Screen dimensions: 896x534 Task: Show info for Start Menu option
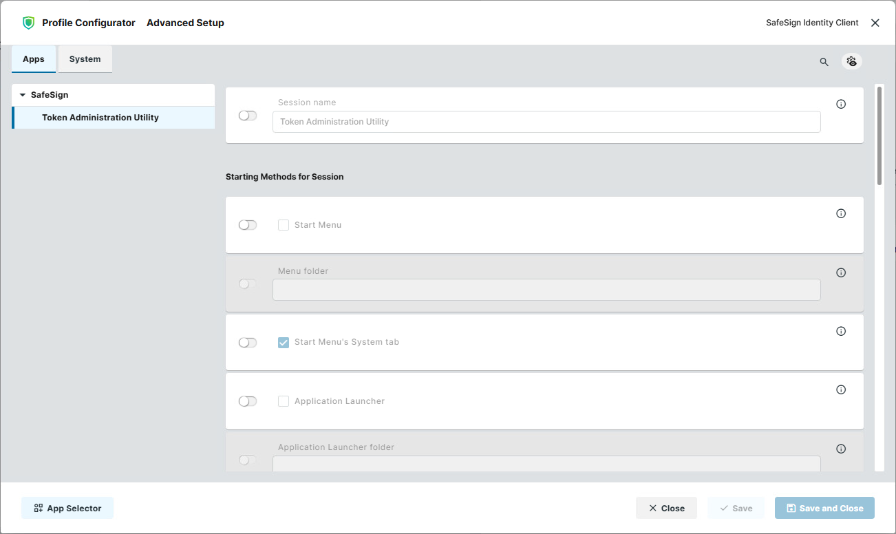click(841, 213)
